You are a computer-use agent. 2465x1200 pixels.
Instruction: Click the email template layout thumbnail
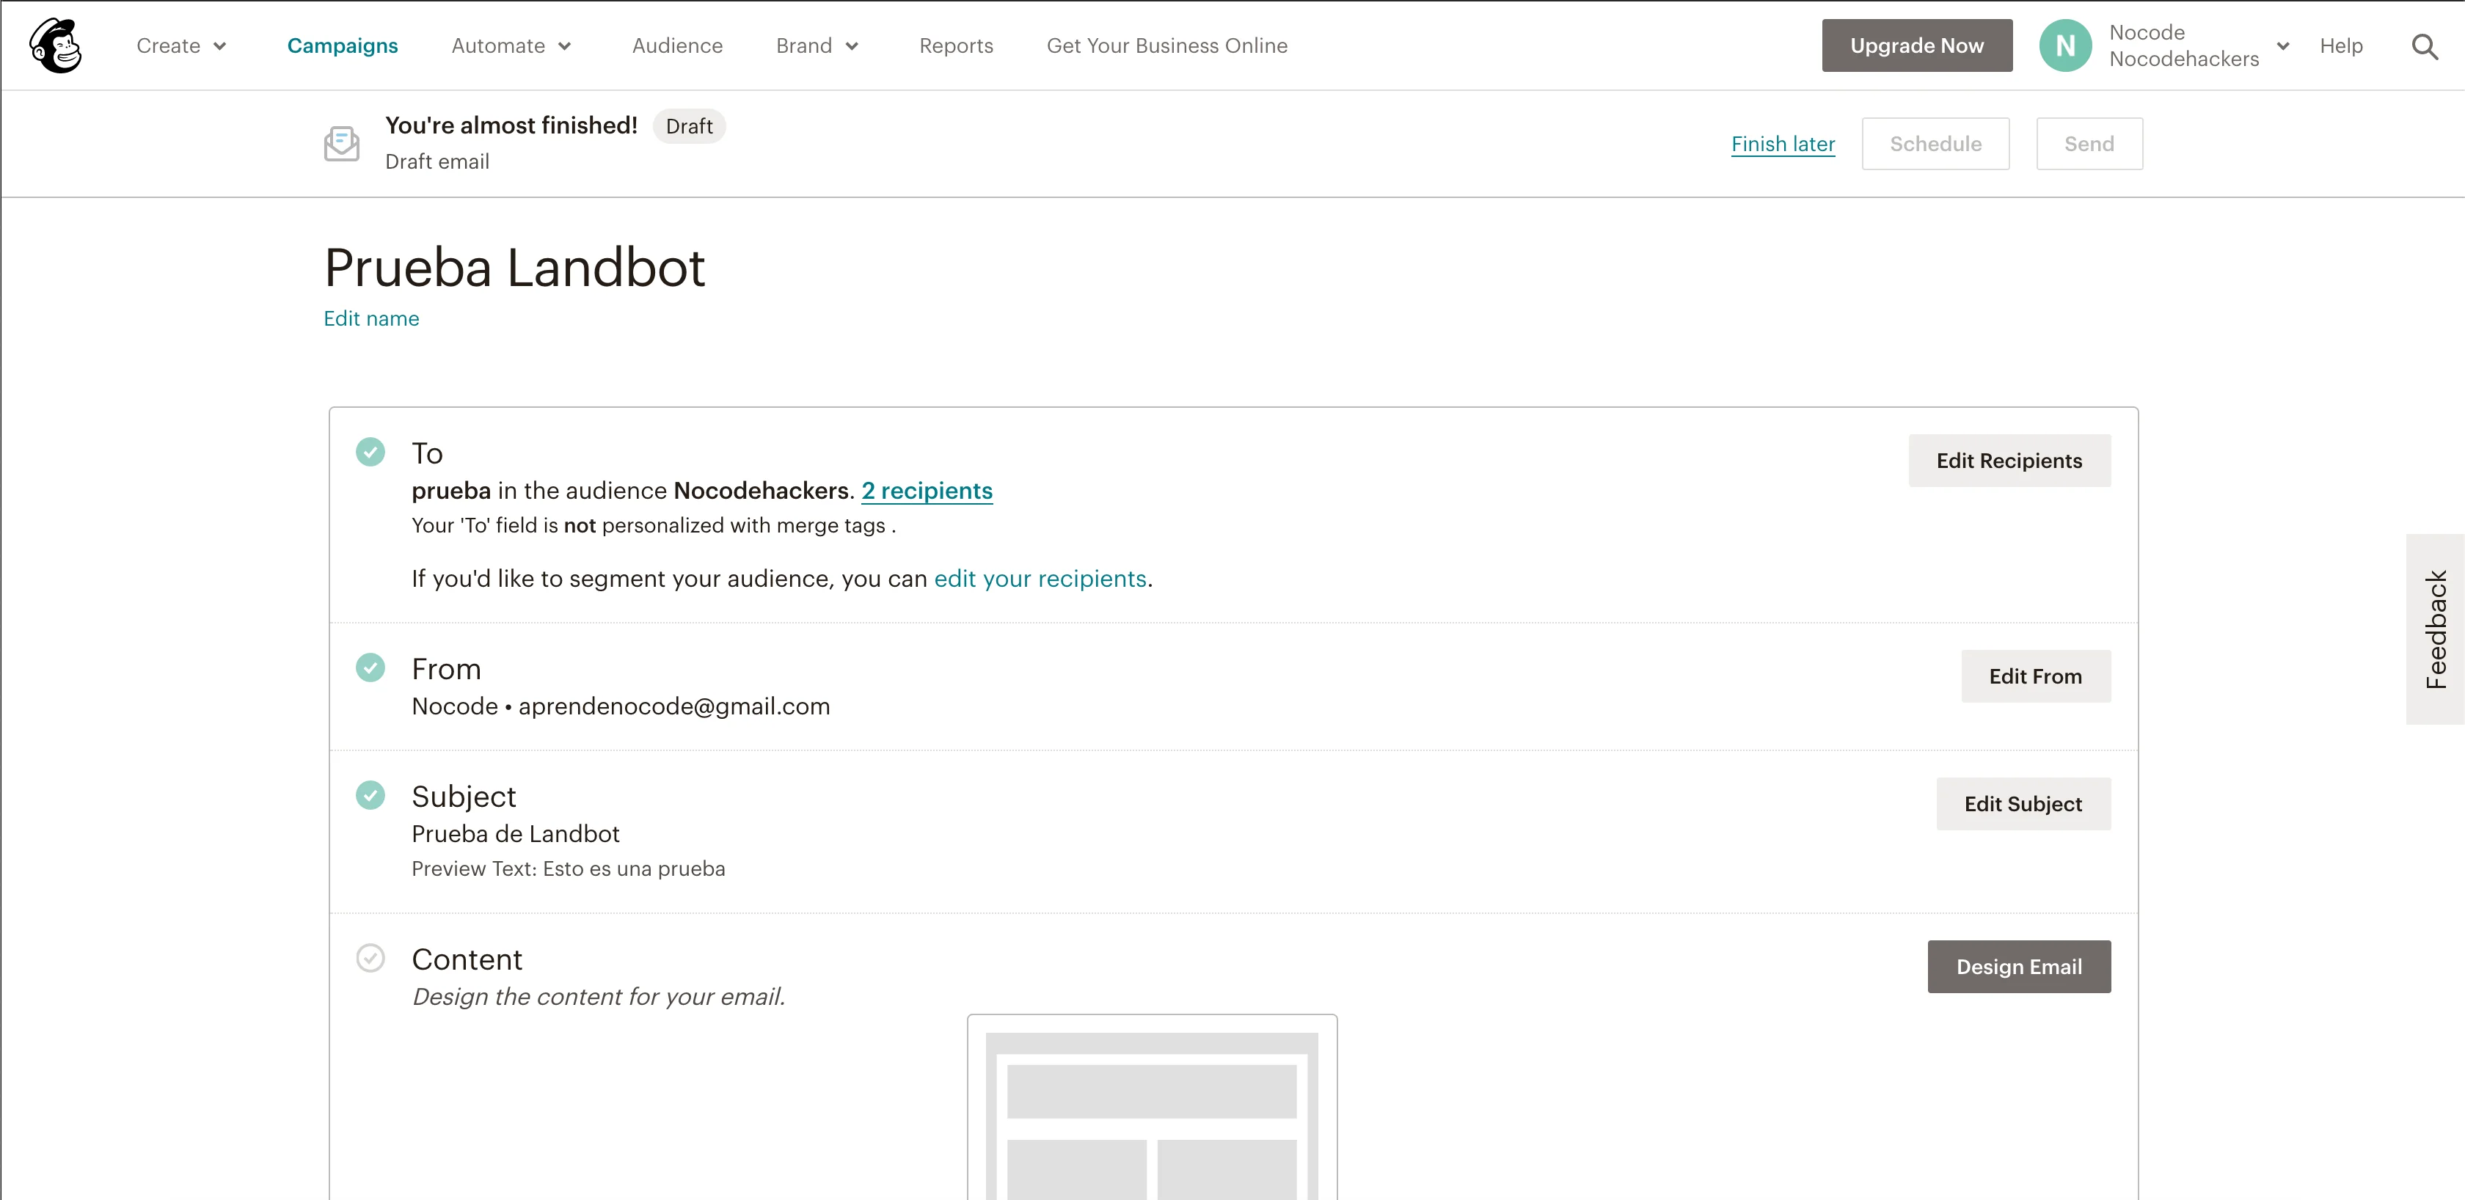[x=1151, y=1110]
